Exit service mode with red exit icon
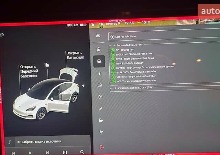220x155 pixels. 102,147
